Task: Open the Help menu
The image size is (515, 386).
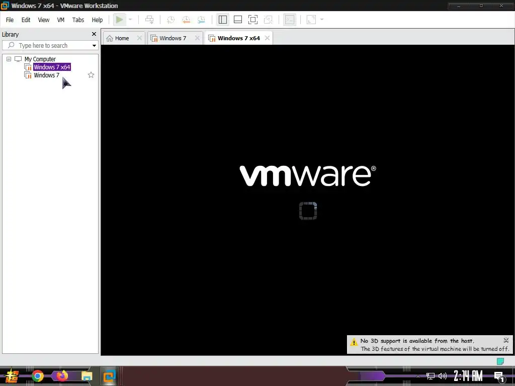Action: (x=97, y=20)
